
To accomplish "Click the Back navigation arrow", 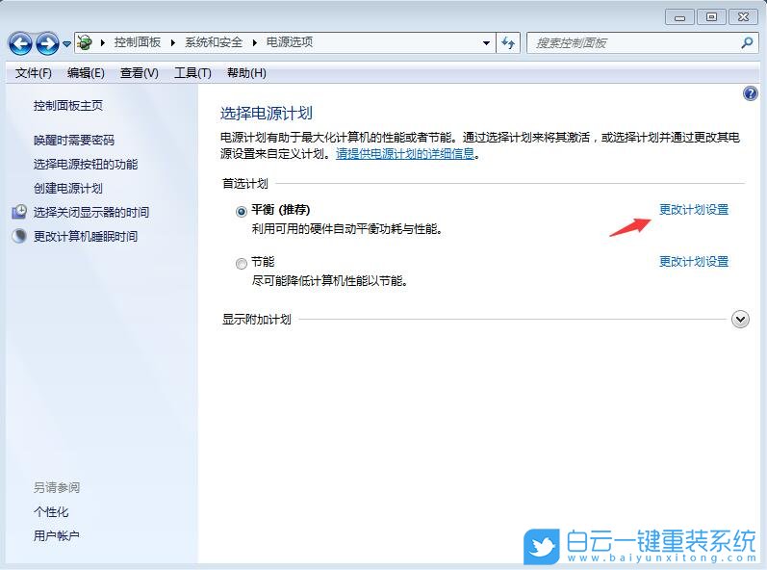I will pos(20,44).
